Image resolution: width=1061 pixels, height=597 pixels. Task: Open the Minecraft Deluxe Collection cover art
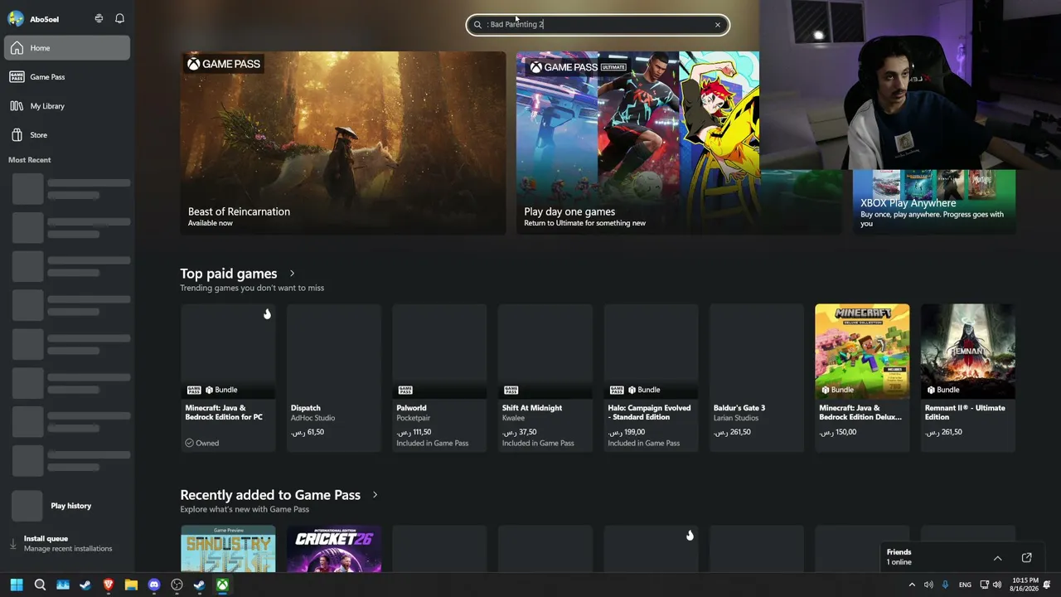click(862, 351)
